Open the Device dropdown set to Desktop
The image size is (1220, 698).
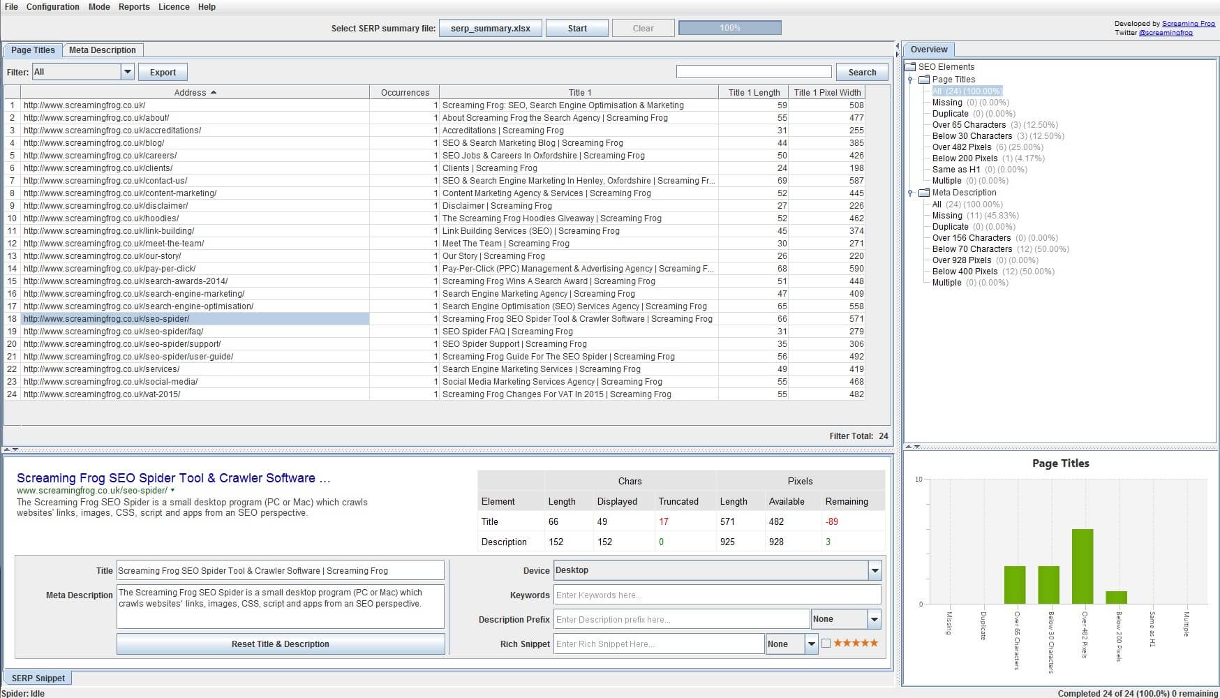(x=875, y=571)
